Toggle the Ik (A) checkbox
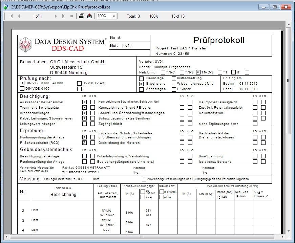Viewport: 295px width, 243px height. click(x=143, y=197)
